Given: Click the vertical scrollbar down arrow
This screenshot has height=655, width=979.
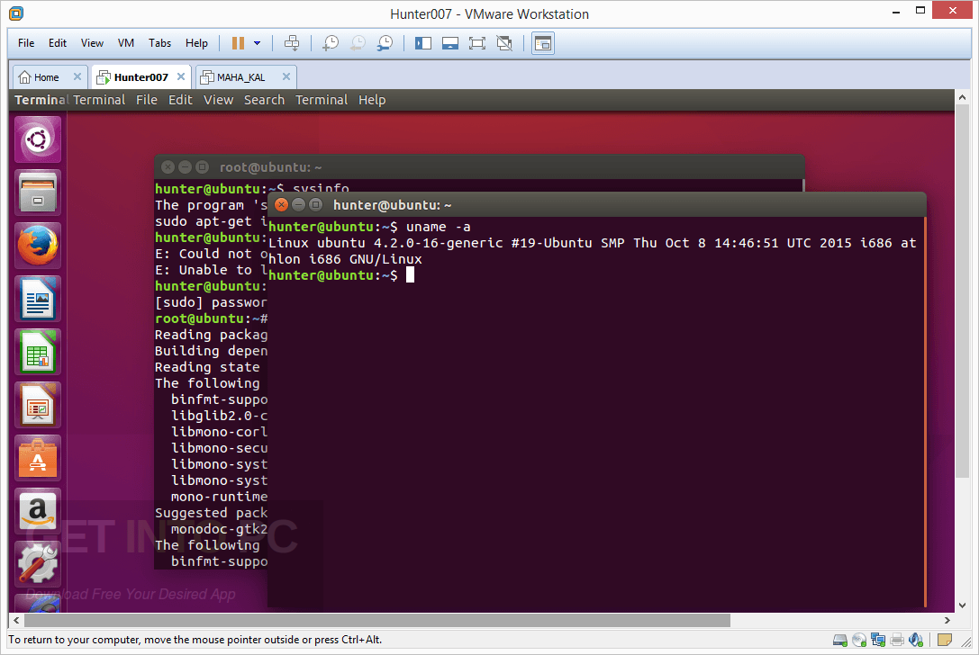Looking at the screenshot, I should tap(962, 606).
